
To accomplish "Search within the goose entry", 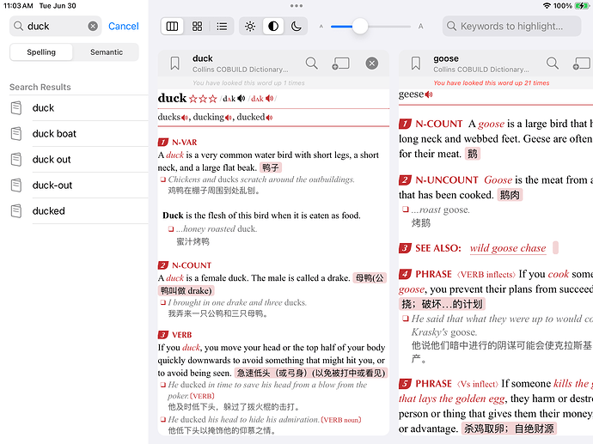I will 553,63.
